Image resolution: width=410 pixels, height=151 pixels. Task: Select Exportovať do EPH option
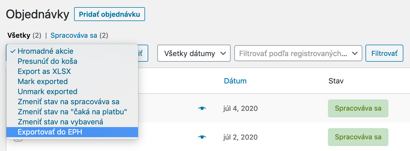(x=50, y=132)
